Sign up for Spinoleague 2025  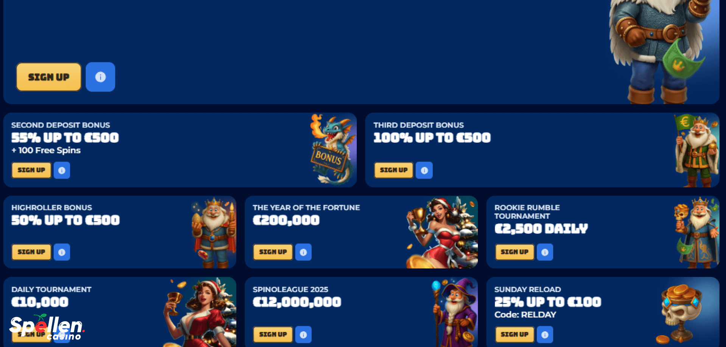[x=273, y=335]
